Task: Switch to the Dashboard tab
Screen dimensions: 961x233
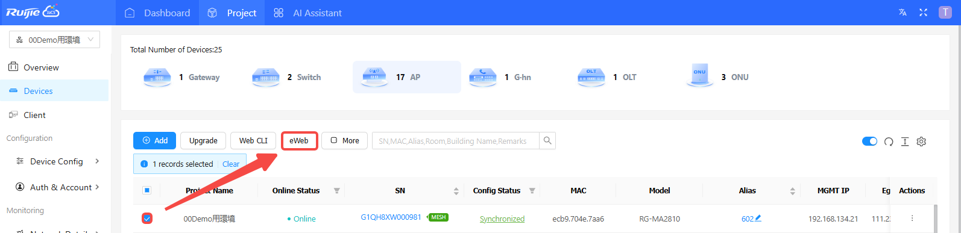Action: (157, 13)
